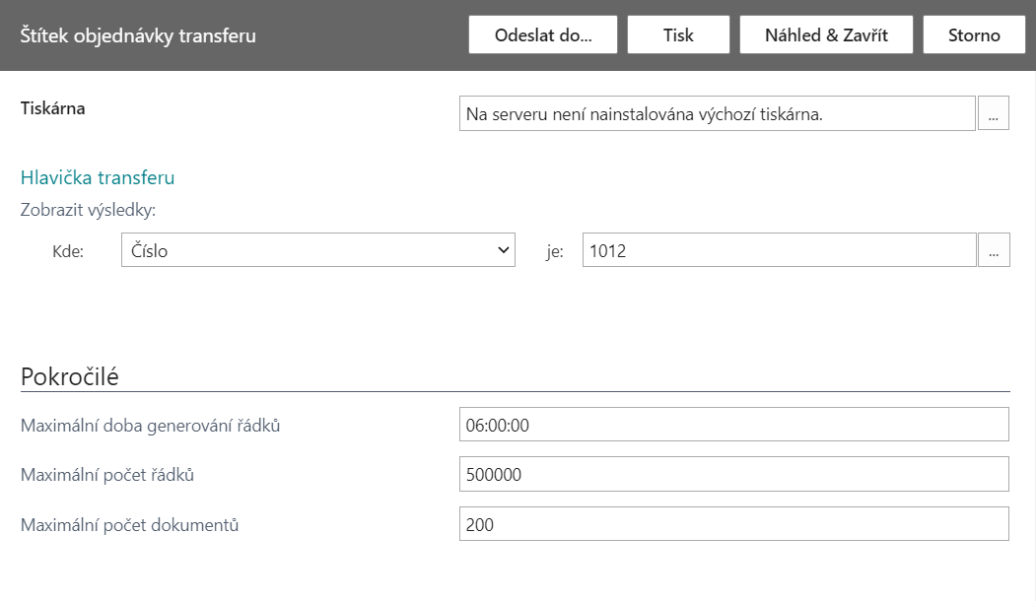Collapse the Pokročilé section heading

[70, 376]
